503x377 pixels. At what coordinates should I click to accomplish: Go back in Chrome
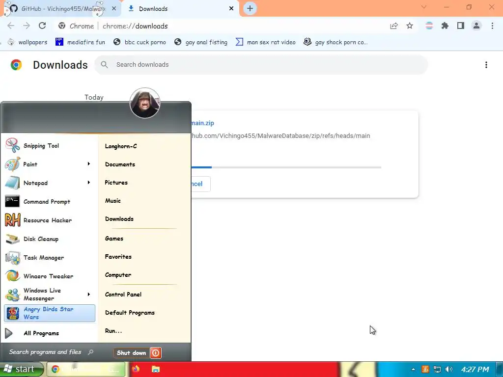point(11,26)
